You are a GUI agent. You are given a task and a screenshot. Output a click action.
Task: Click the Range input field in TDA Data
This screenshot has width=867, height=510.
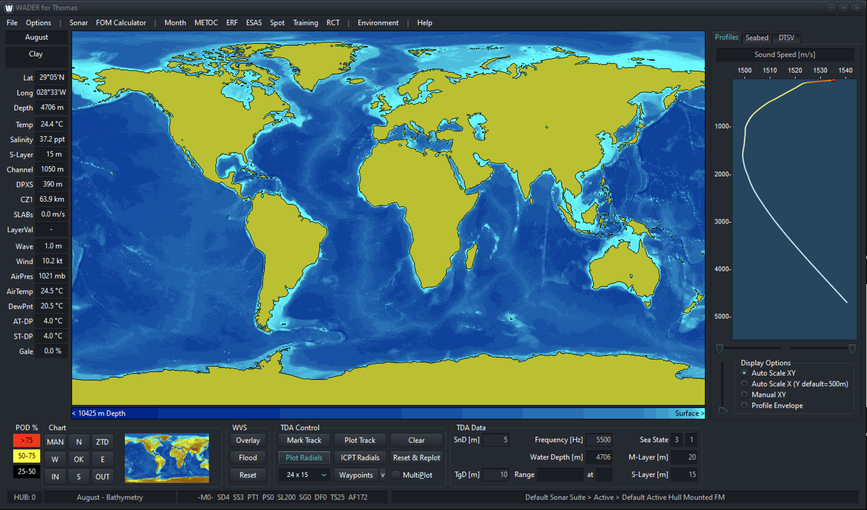pos(560,474)
